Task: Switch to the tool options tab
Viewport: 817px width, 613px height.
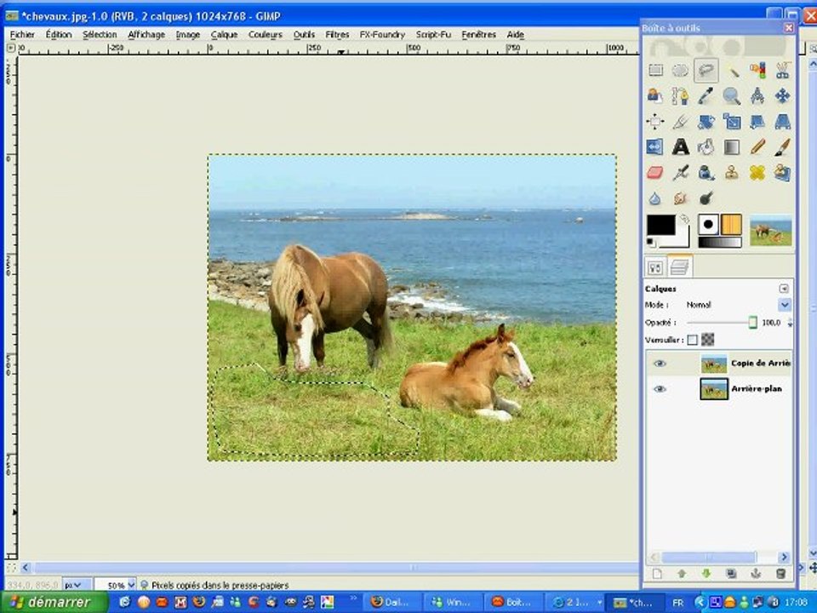Action: tap(655, 268)
